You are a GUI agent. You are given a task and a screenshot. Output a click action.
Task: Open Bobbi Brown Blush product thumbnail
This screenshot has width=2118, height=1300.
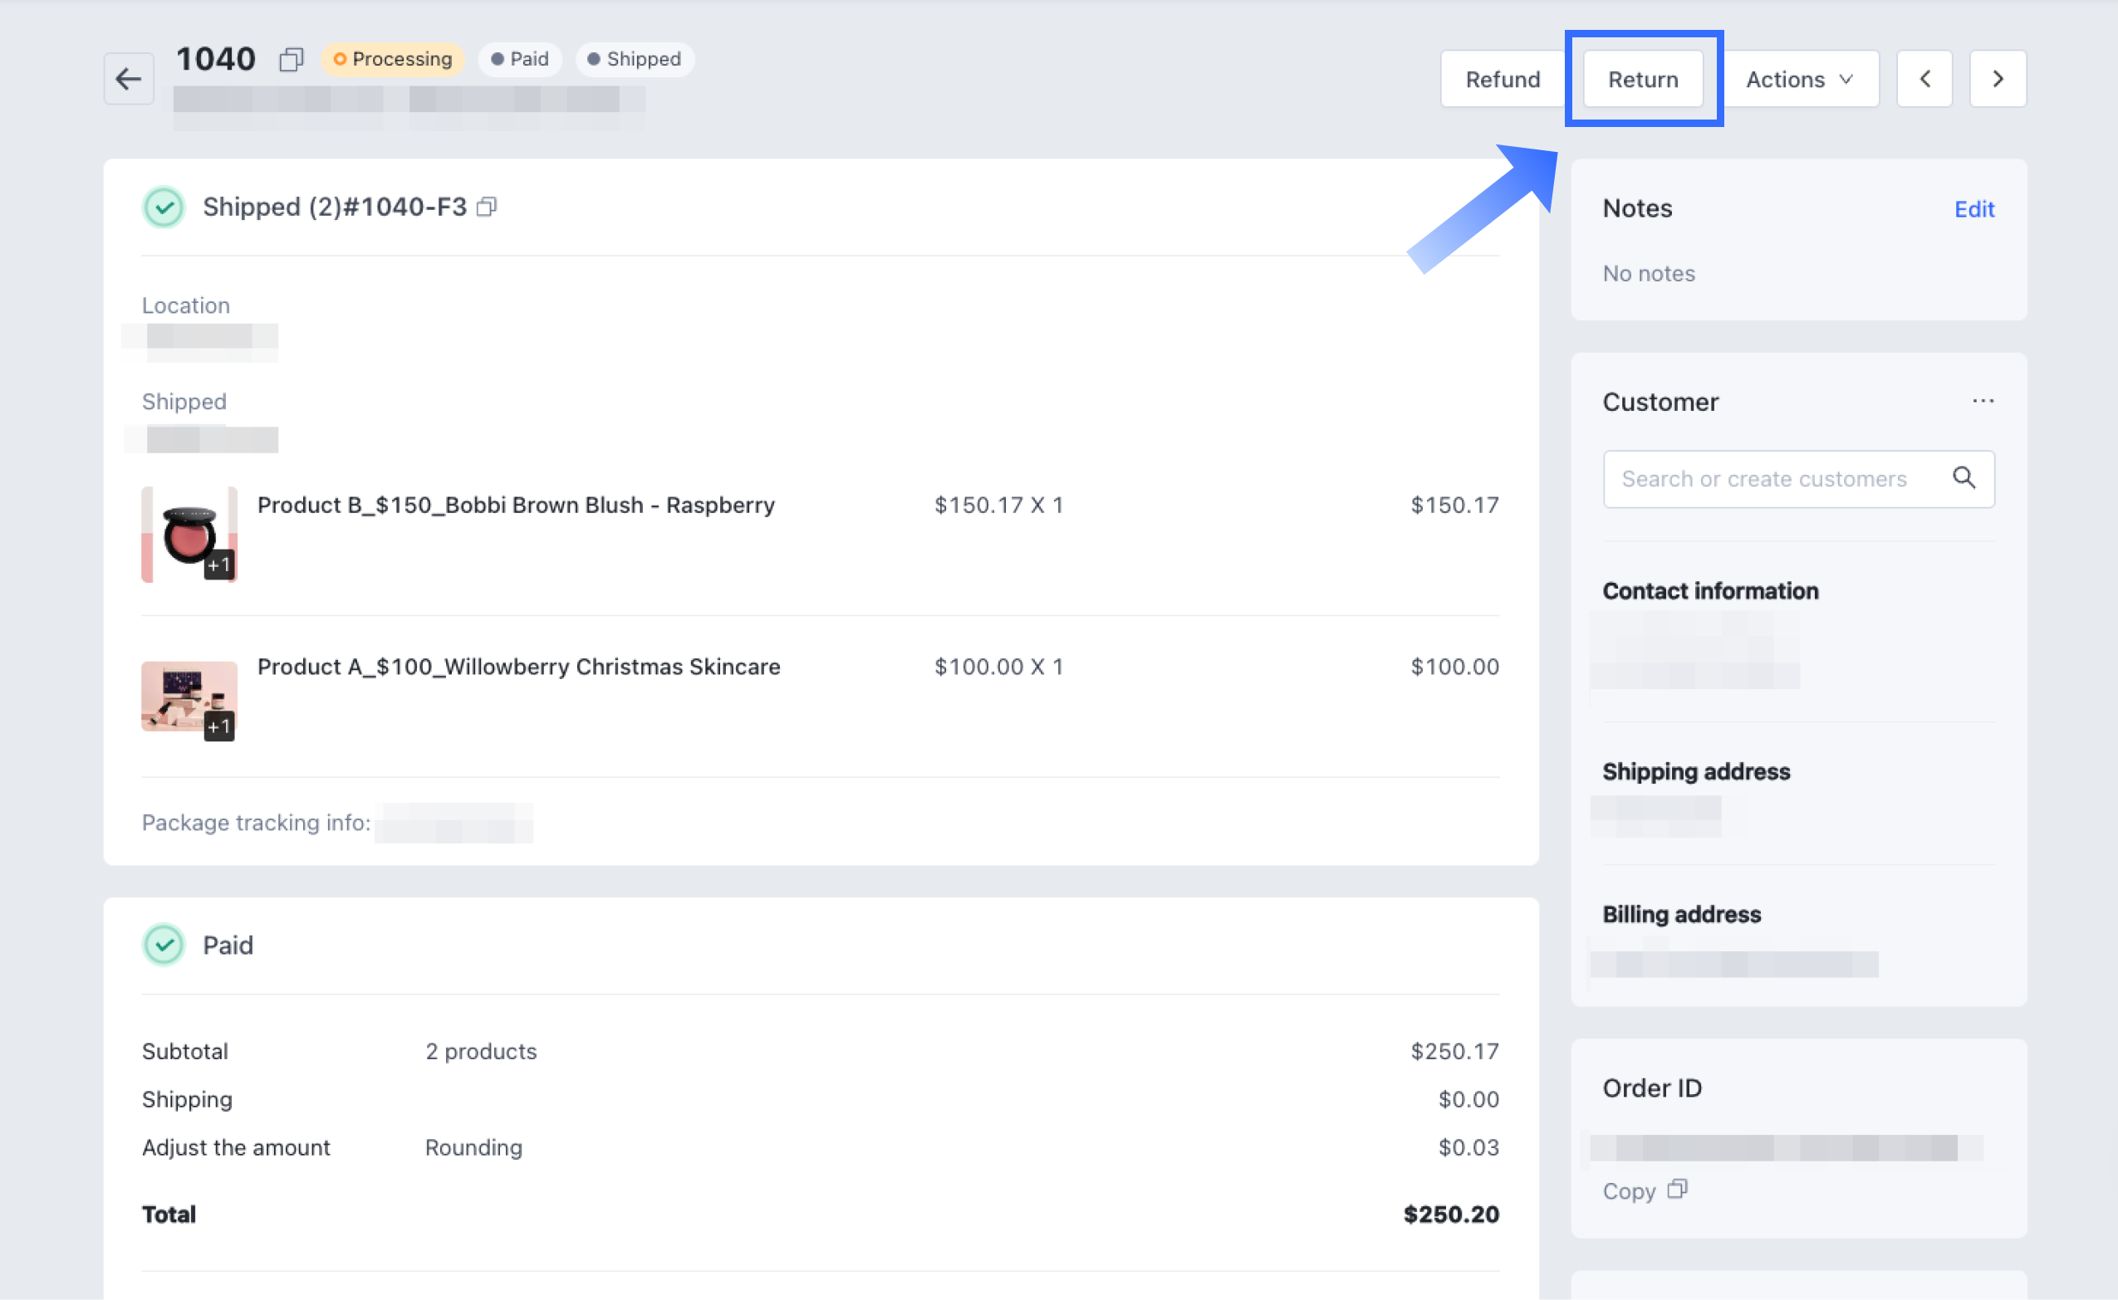point(189,535)
